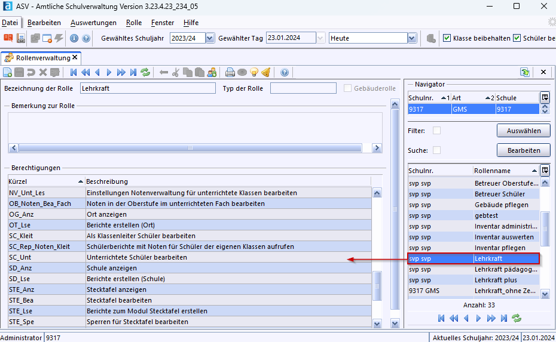Click the golden bell icon

(x=266, y=72)
